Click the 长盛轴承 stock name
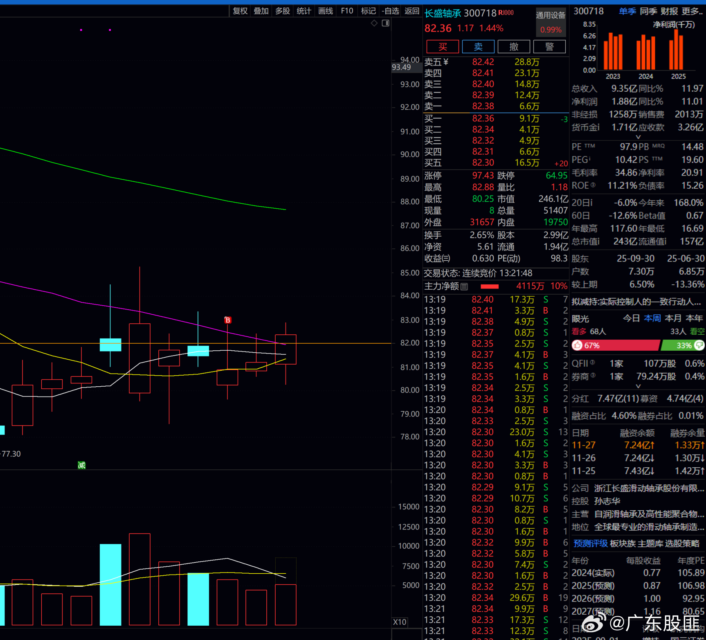Screen dimensions: 706x640 pyautogui.click(x=443, y=14)
